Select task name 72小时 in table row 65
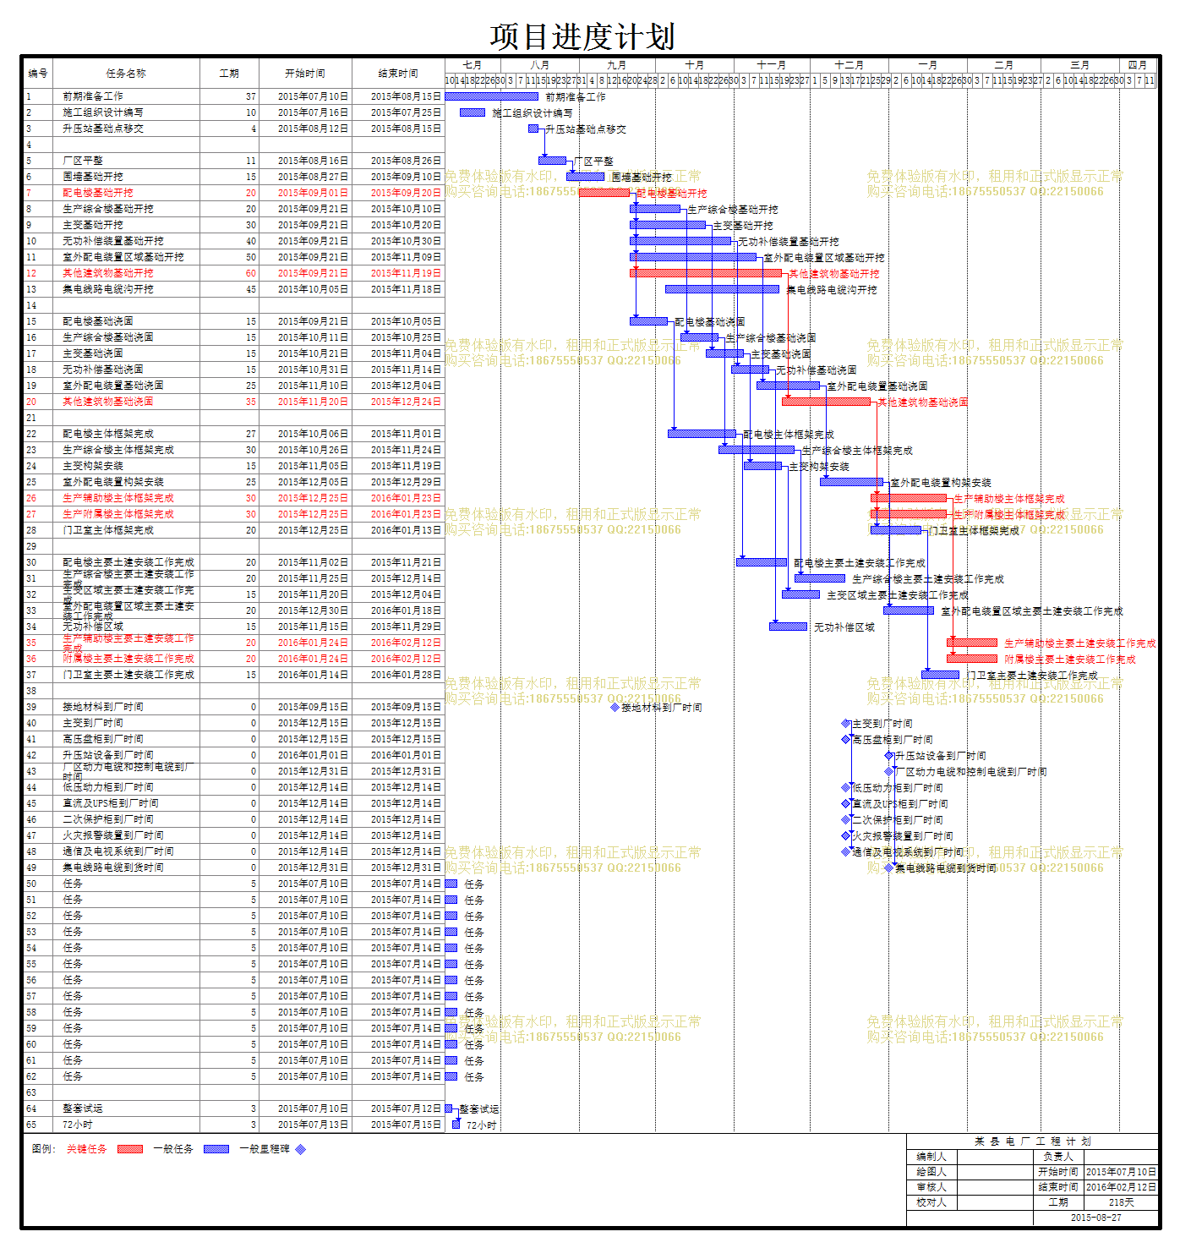This screenshot has width=1180, height=1248. tap(78, 1125)
